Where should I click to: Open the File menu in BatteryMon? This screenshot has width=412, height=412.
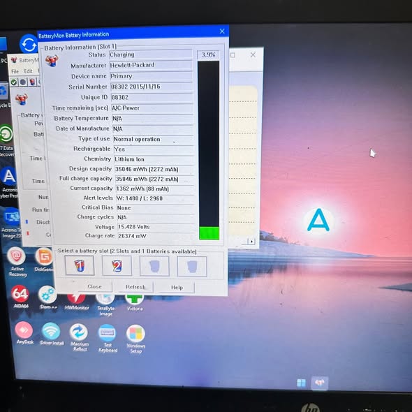tap(15, 71)
